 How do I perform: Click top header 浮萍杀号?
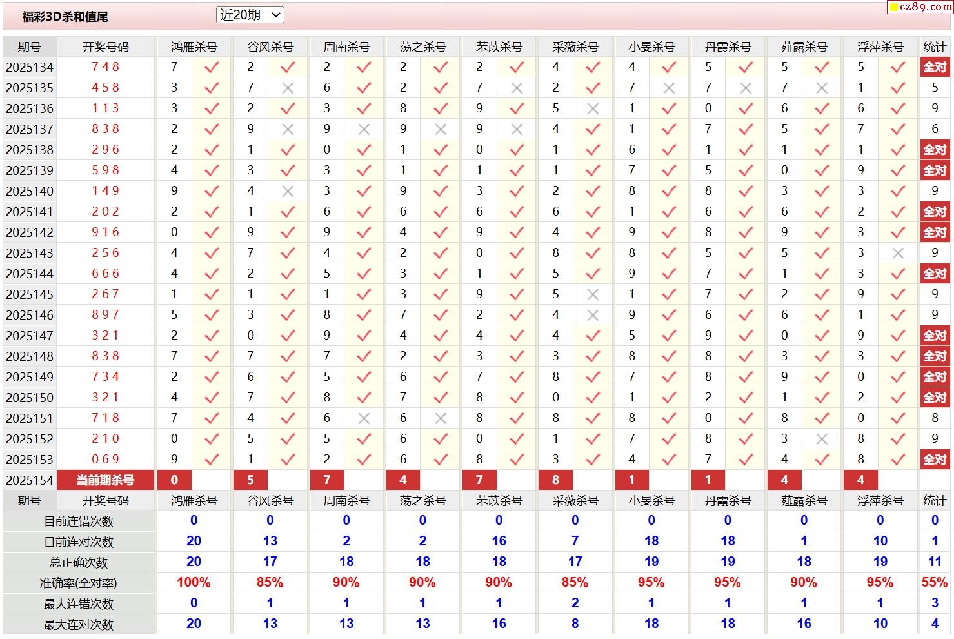pos(880,46)
